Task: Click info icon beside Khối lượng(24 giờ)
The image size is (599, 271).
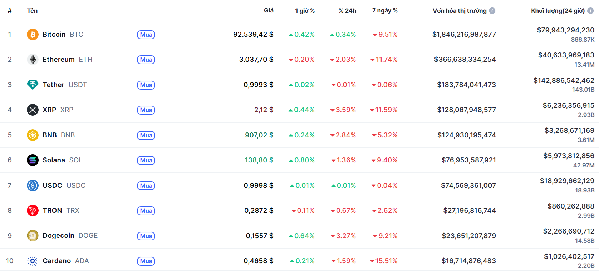Action: point(590,11)
